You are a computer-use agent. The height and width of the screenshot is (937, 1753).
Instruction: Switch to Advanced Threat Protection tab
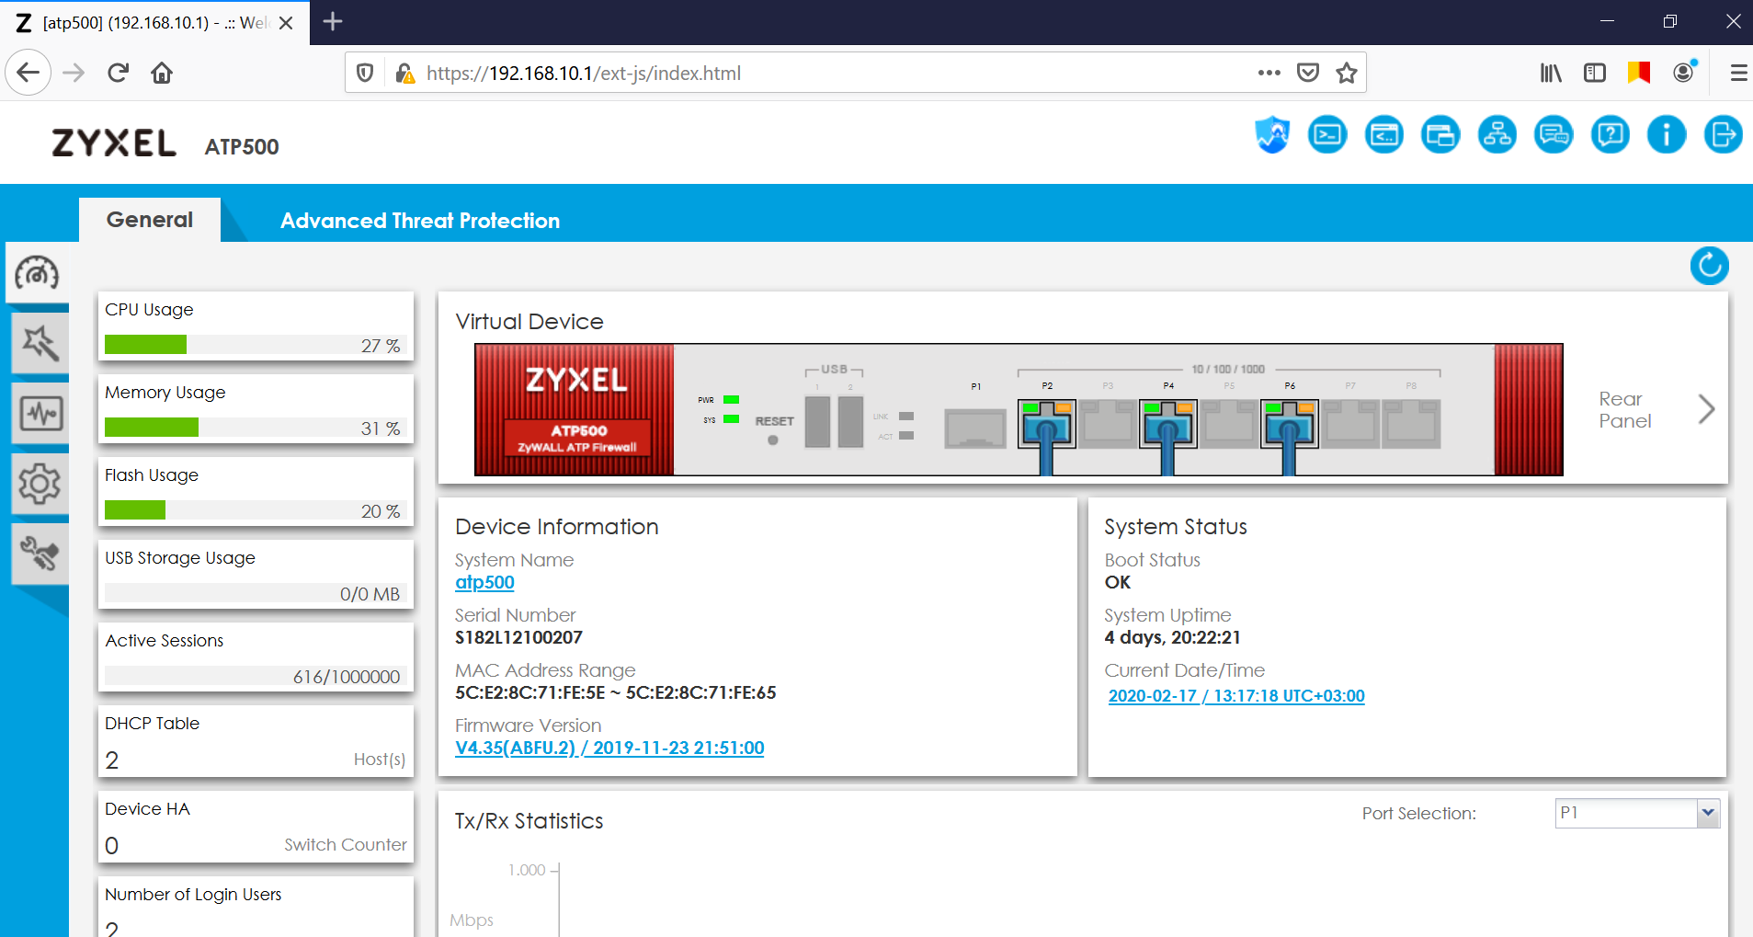tap(420, 221)
